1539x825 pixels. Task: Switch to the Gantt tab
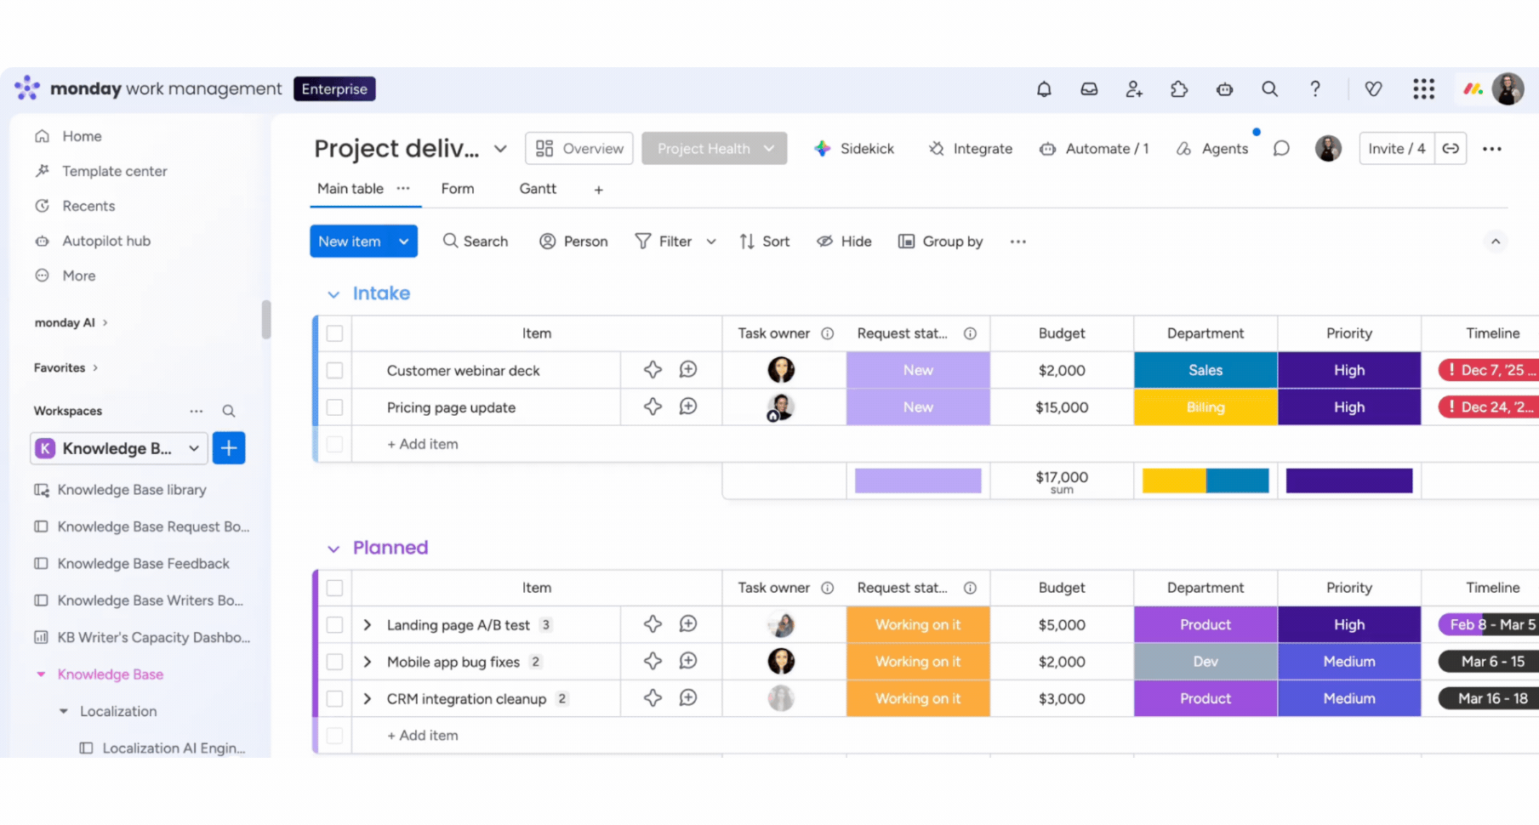tap(538, 189)
